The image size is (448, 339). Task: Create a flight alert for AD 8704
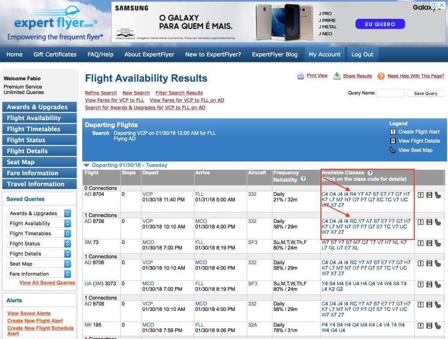[x=420, y=195]
